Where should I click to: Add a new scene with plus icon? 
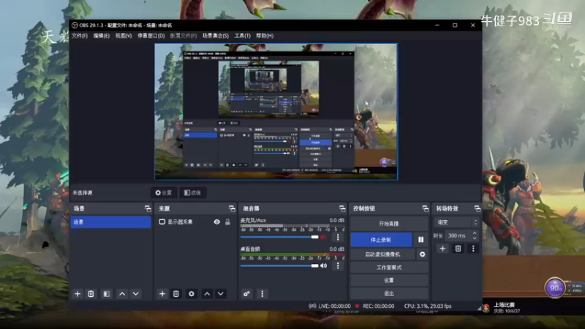(78, 294)
